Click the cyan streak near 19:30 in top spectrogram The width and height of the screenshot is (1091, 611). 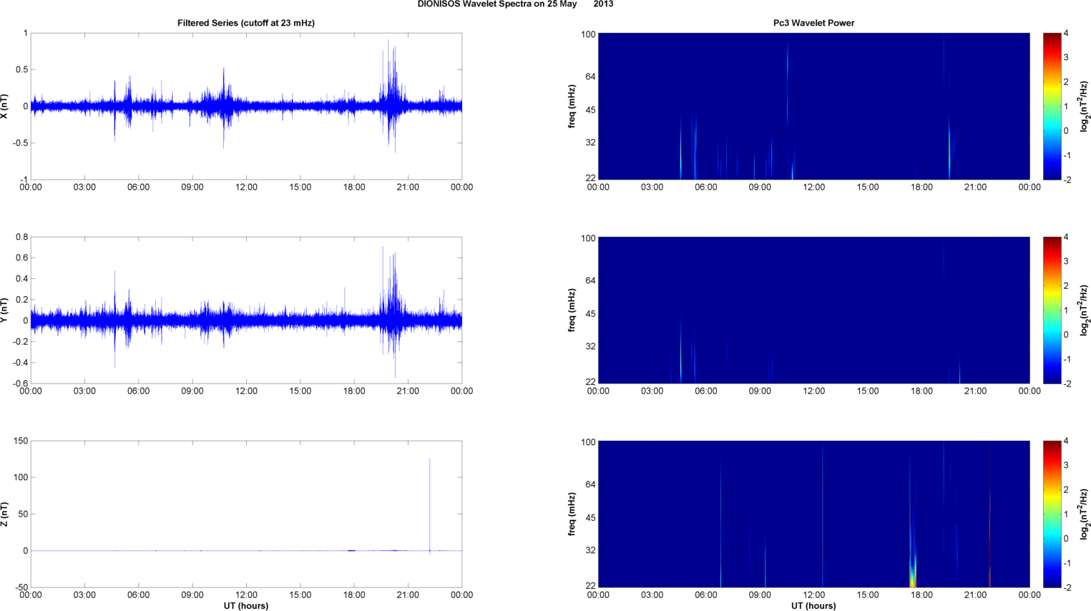[x=949, y=147]
